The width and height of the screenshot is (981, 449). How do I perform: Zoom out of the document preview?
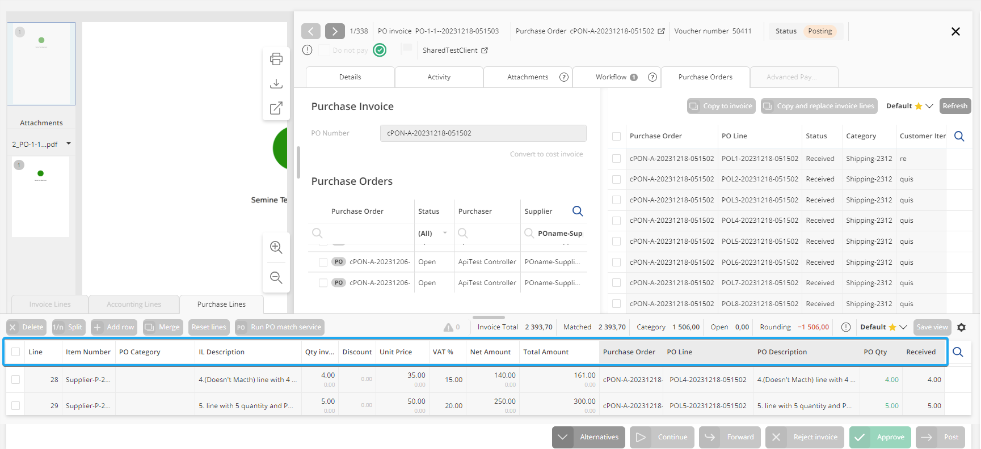[276, 277]
